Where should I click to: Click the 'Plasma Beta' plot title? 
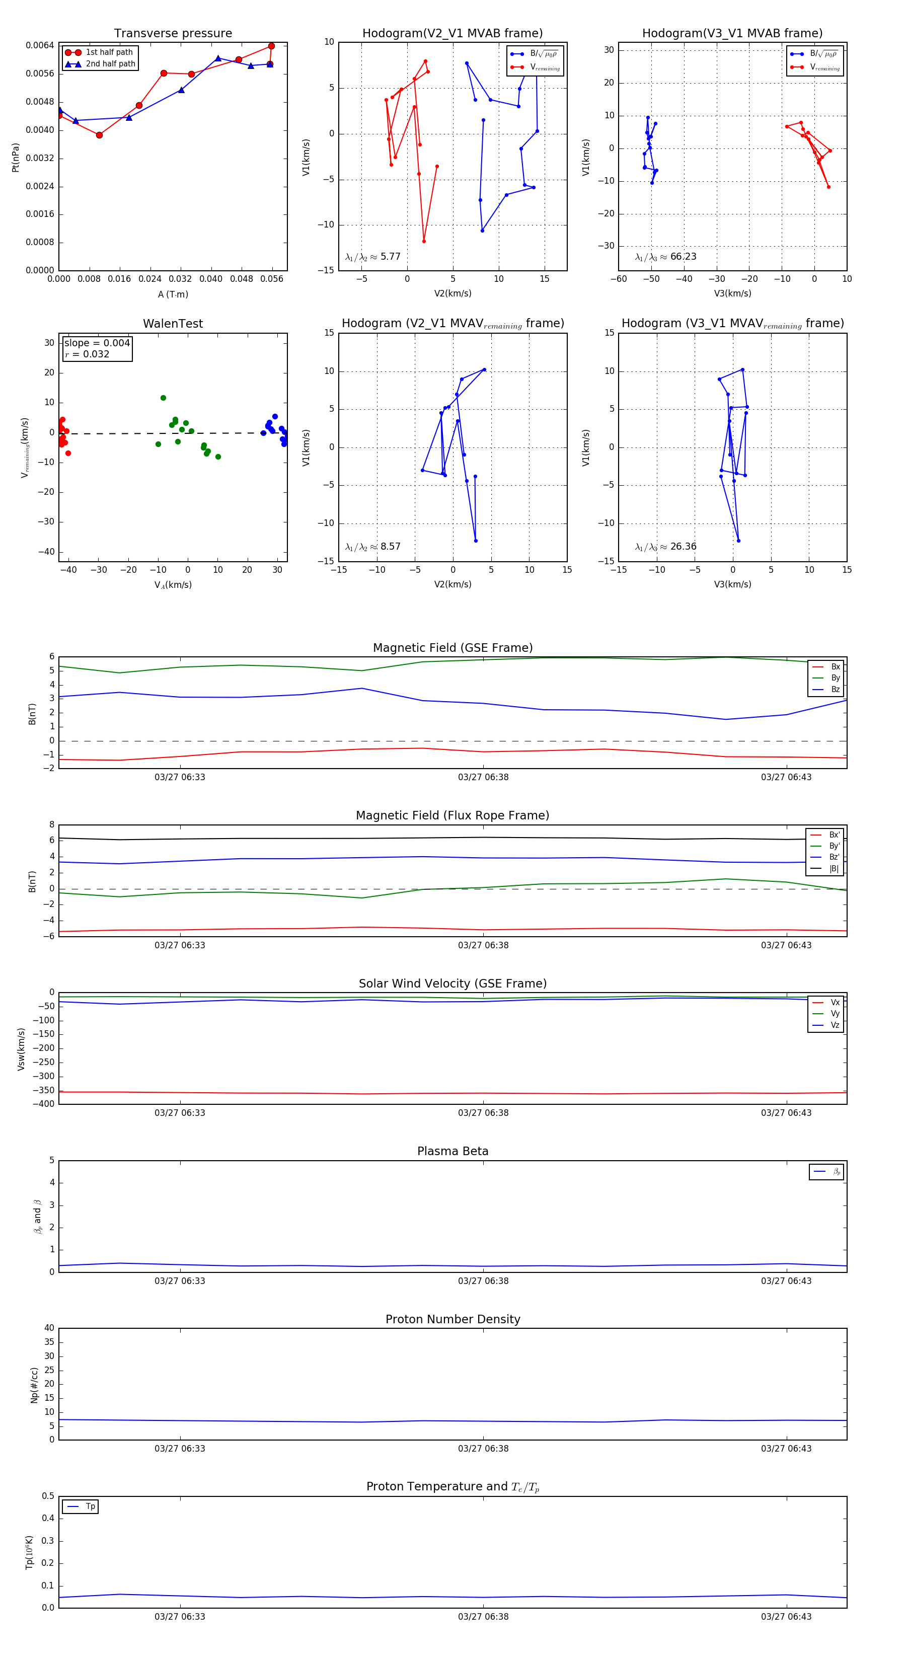pos(452,1151)
